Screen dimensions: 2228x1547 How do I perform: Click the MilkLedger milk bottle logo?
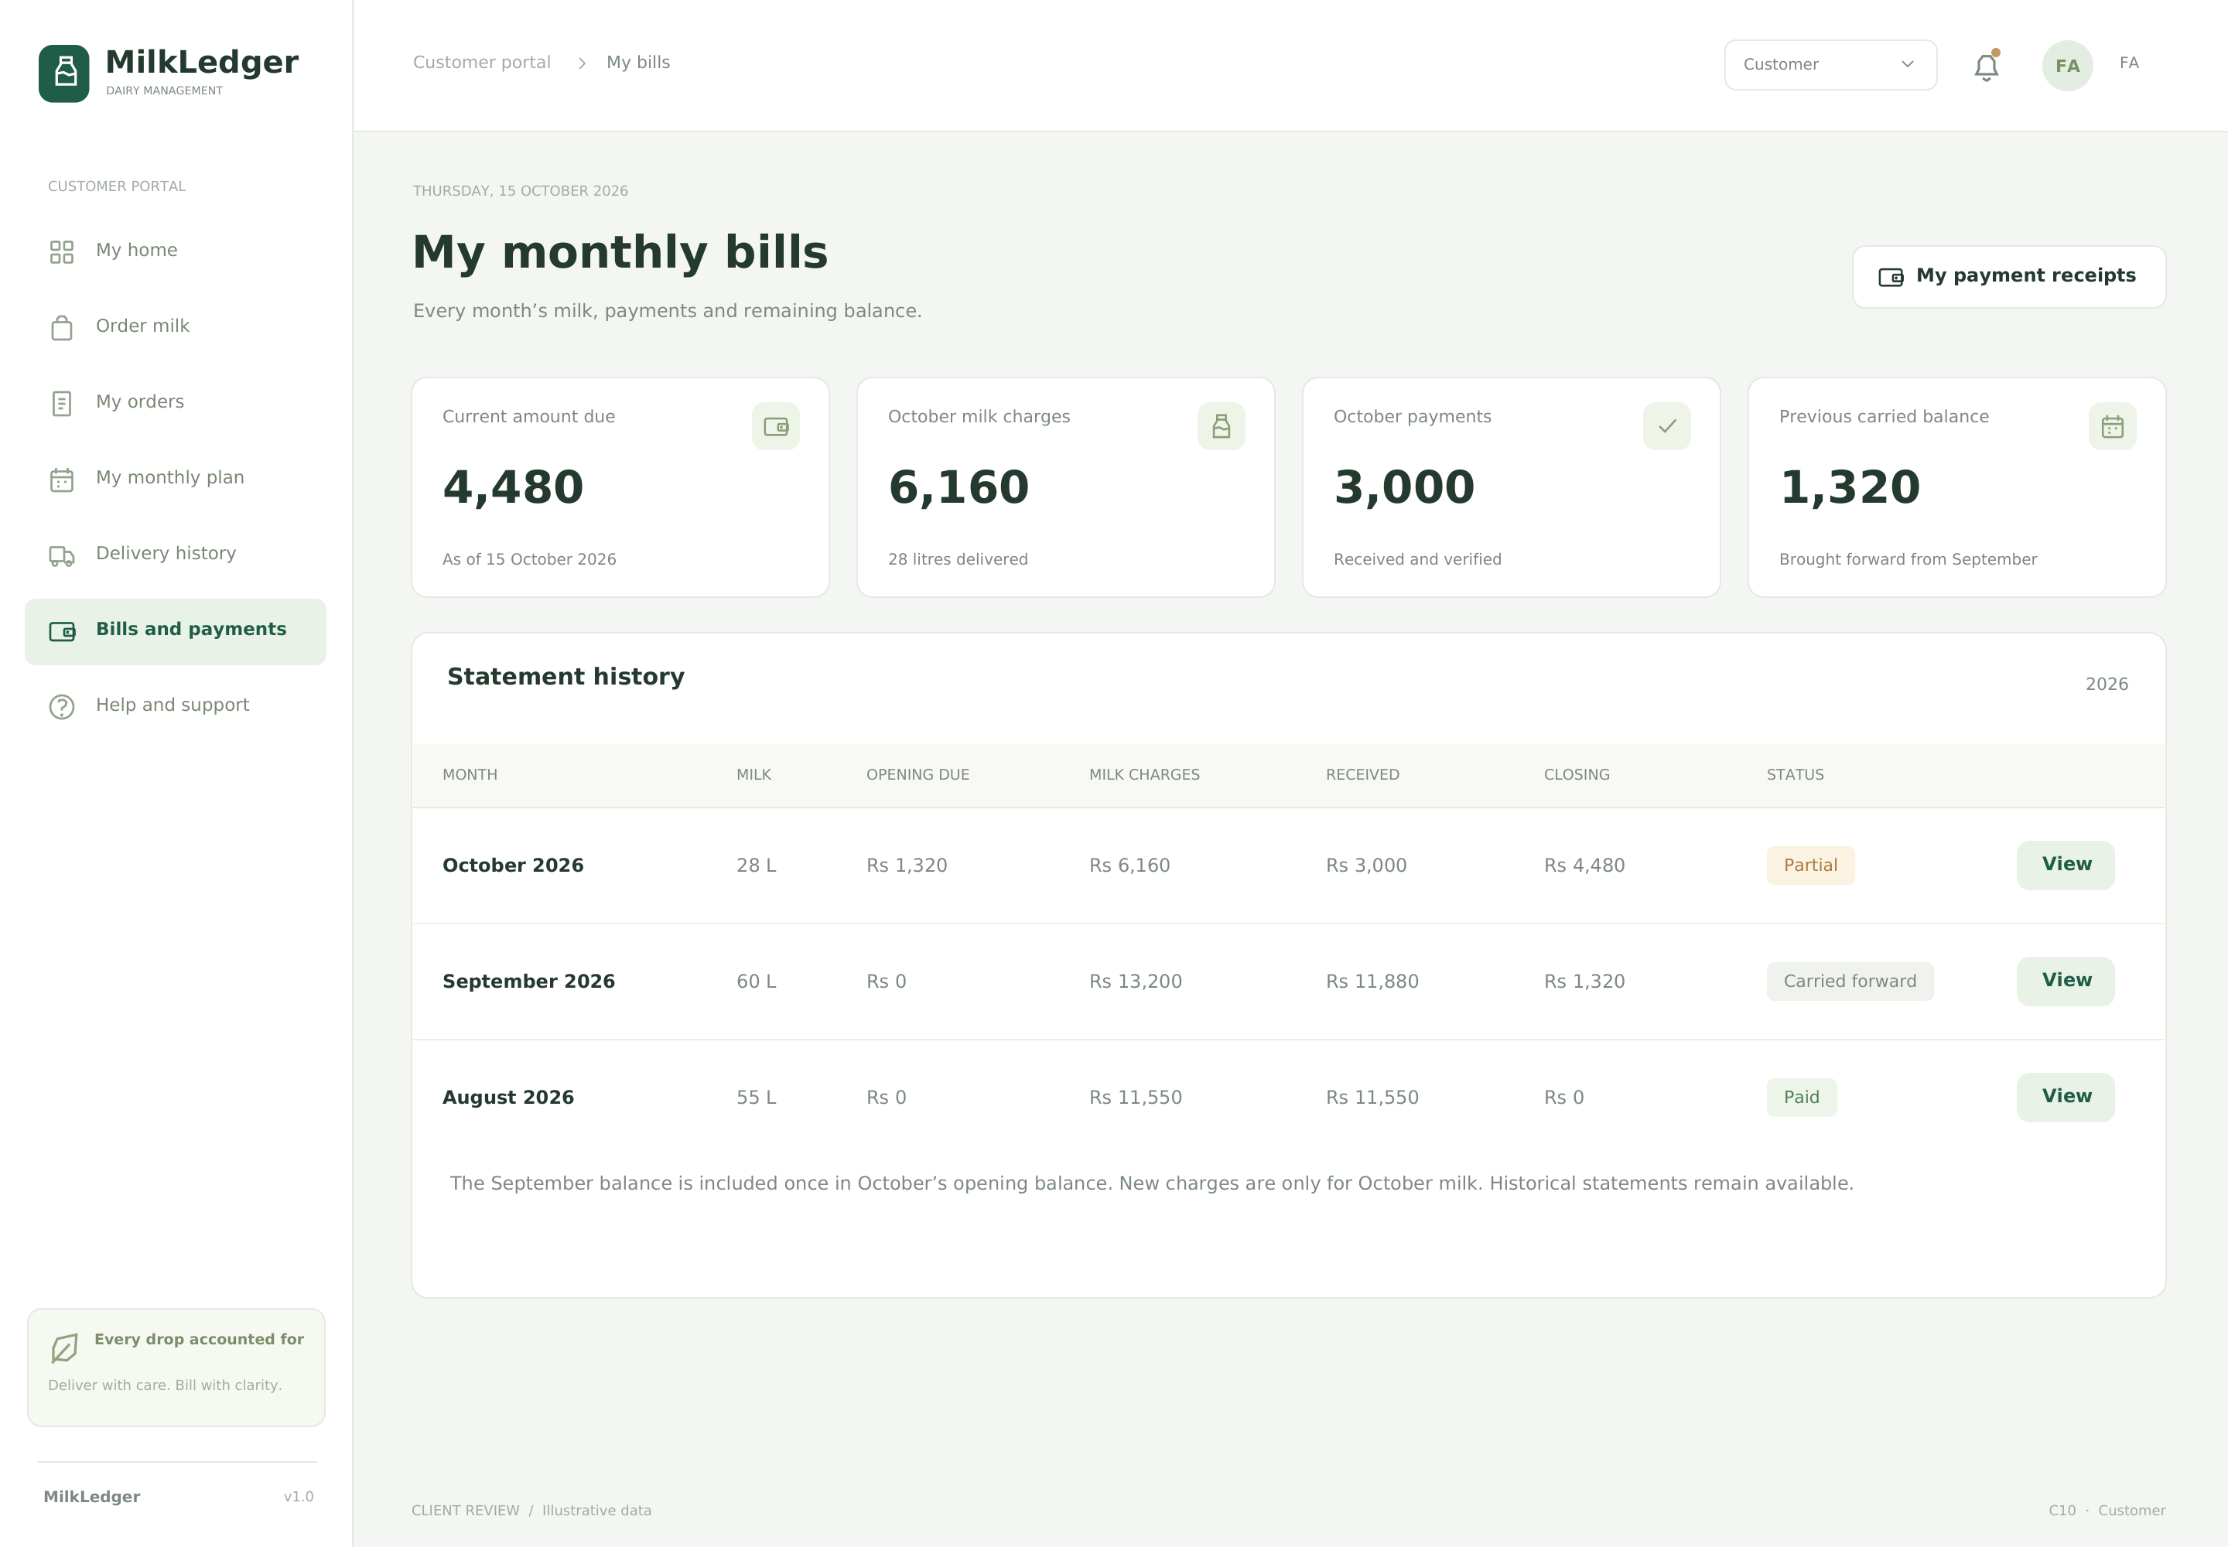64,73
